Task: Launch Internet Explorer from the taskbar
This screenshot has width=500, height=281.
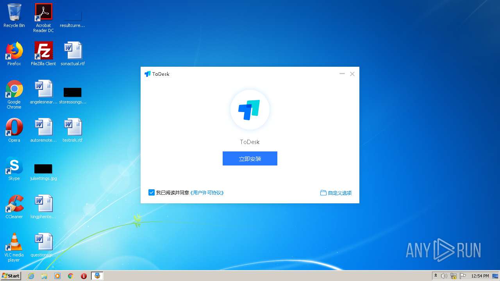Action: [31, 276]
